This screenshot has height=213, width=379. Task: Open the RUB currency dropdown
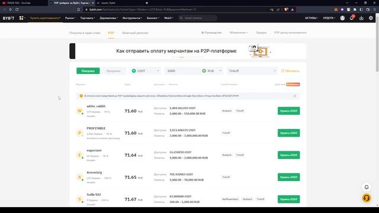coord(212,71)
